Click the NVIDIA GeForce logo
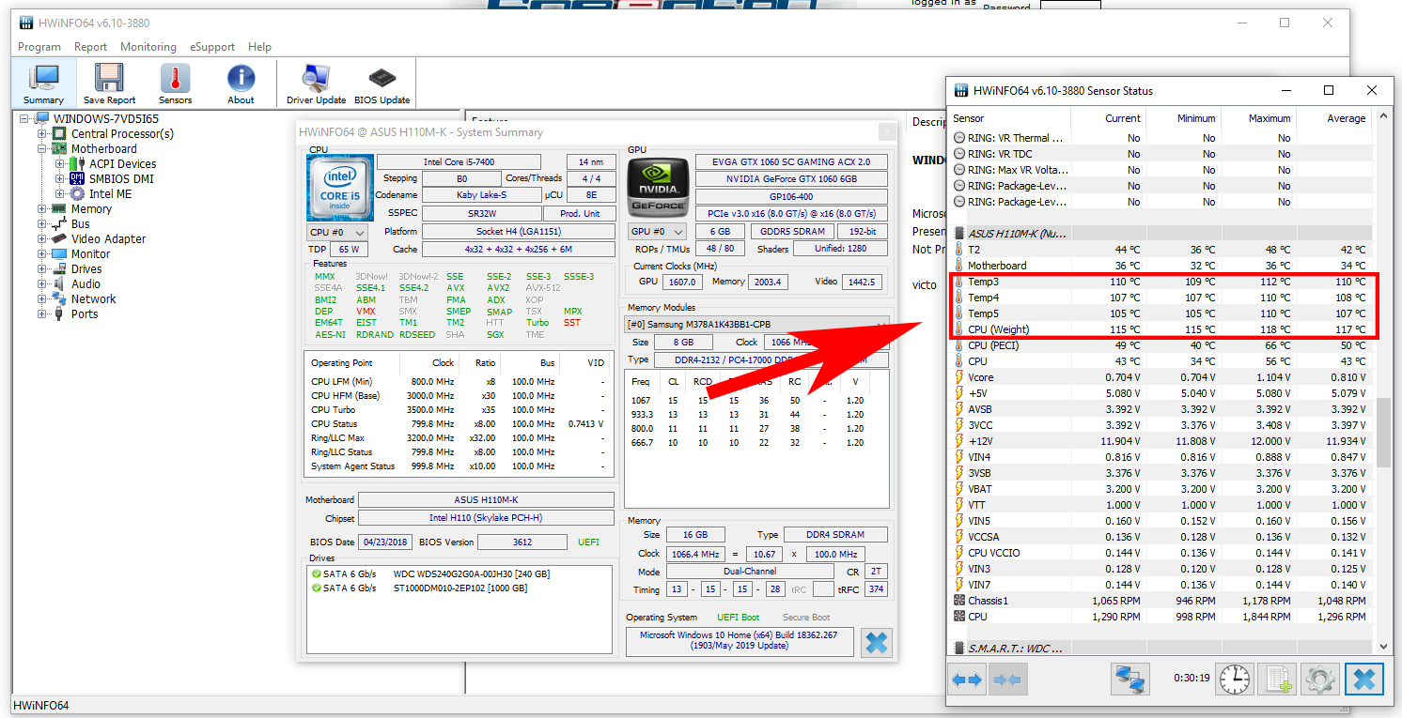The height and width of the screenshot is (718, 1402). click(x=657, y=187)
